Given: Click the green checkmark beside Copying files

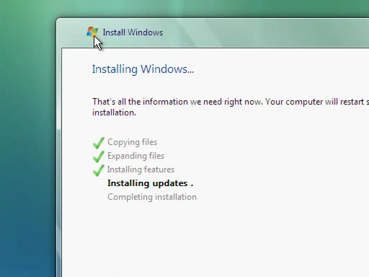Looking at the screenshot, I should click(99, 143).
